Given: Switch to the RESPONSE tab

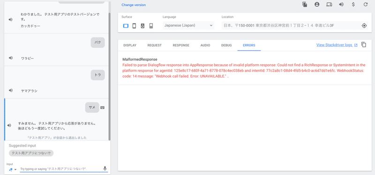Looking at the screenshot, I should click(x=181, y=45).
